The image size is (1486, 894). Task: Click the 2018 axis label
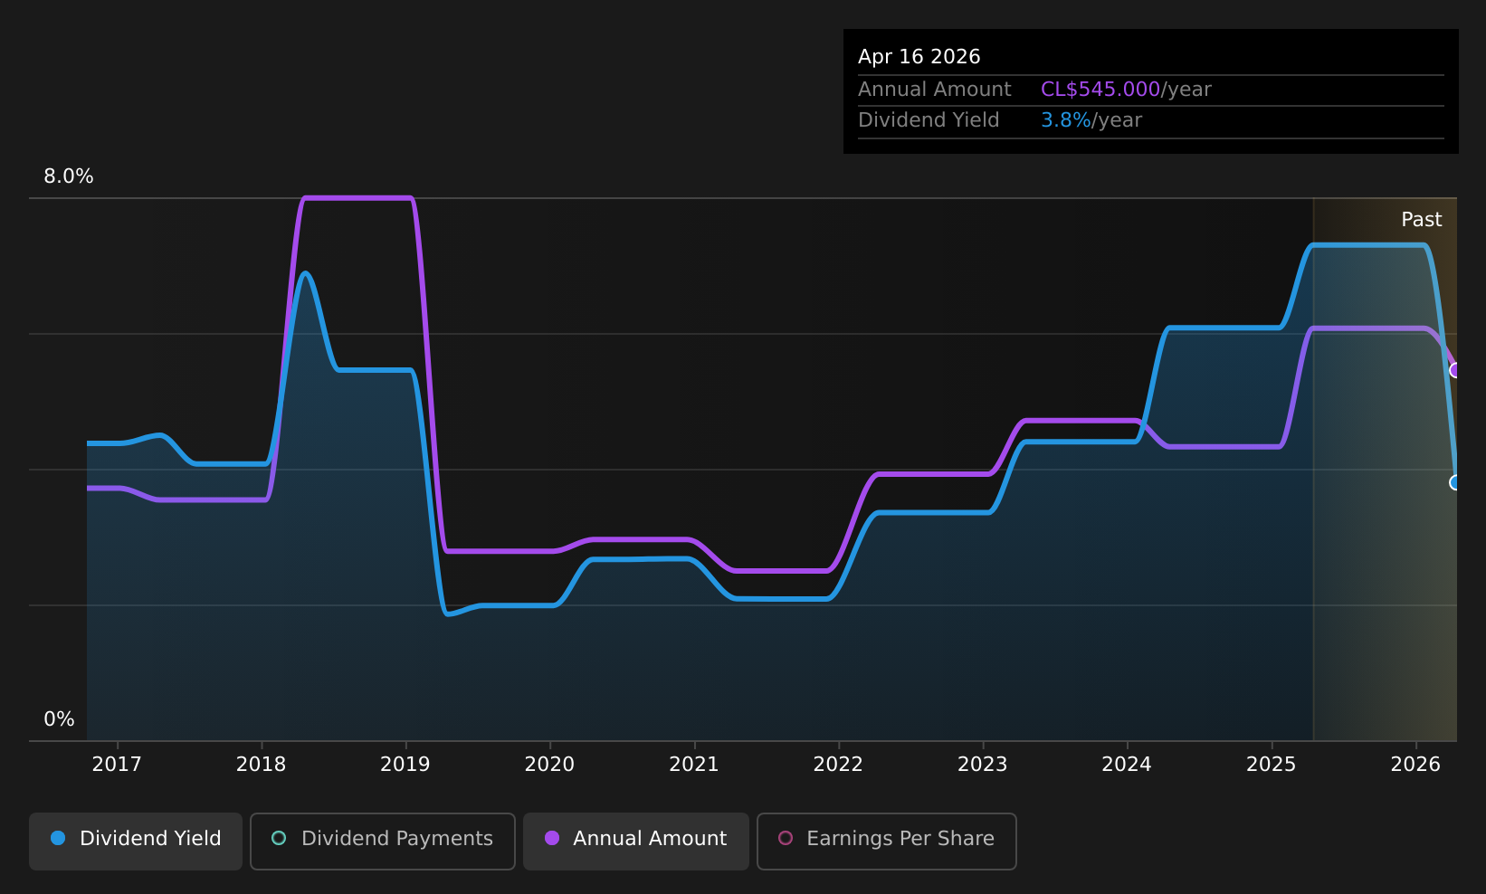262,765
